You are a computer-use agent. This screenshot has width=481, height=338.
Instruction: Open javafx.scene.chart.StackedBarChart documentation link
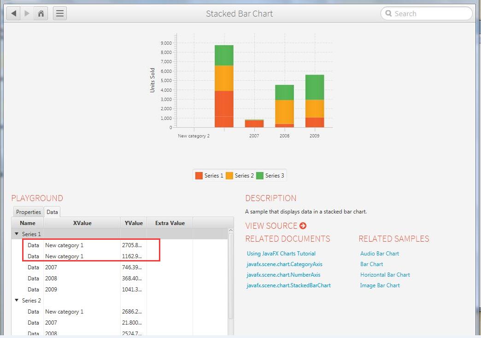click(288, 285)
